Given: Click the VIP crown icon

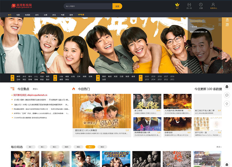Looking at the screenshot, I should (x=177, y=5).
